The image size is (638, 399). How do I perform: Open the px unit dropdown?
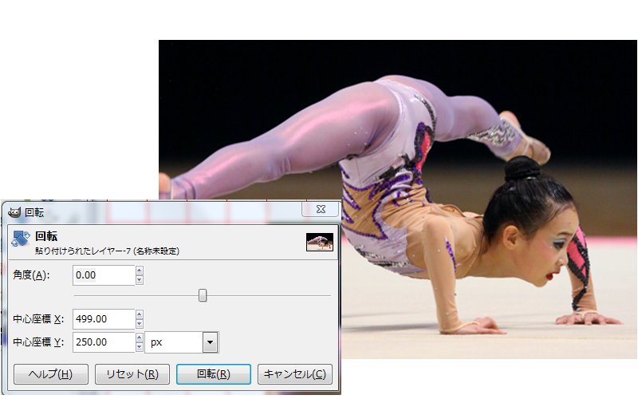(x=210, y=342)
